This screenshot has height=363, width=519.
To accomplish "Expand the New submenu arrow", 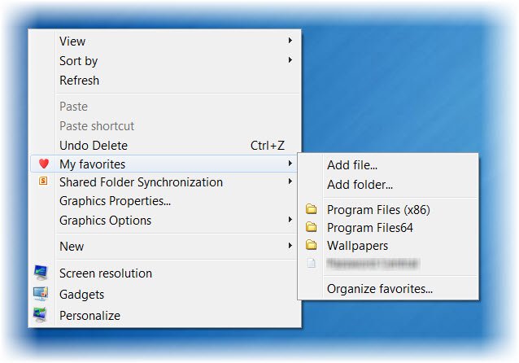I will tap(290, 246).
